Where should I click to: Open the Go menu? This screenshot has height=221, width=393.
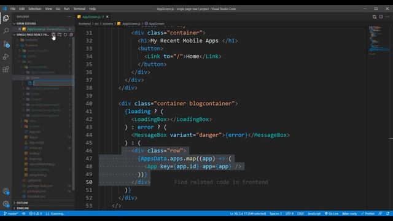(x=58, y=9)
